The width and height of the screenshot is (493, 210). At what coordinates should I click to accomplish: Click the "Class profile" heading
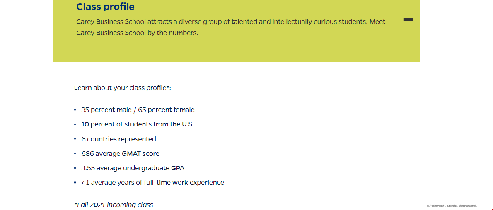pyautogui.click(x=105, y=7)
